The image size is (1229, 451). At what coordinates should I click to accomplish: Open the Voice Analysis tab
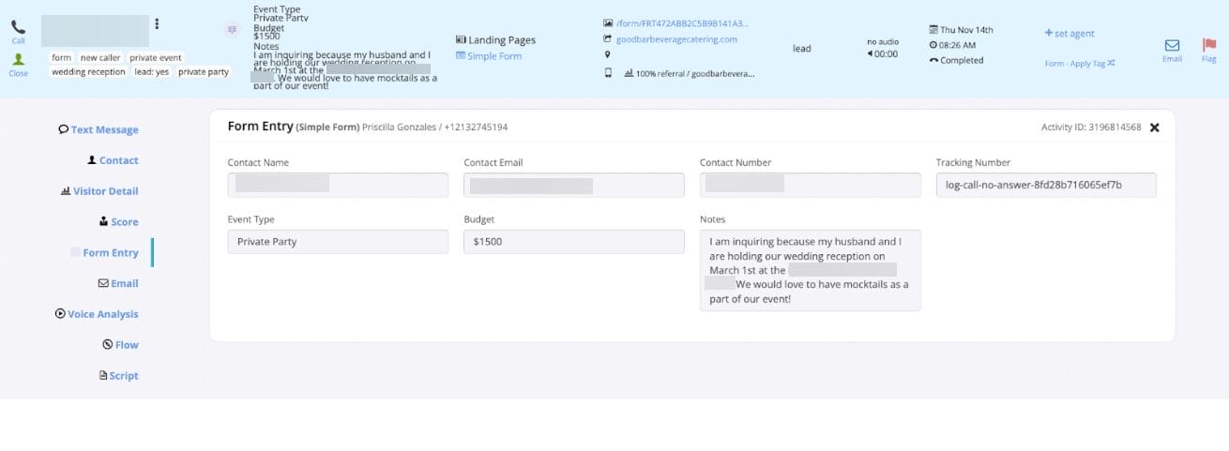pos(97,314)
